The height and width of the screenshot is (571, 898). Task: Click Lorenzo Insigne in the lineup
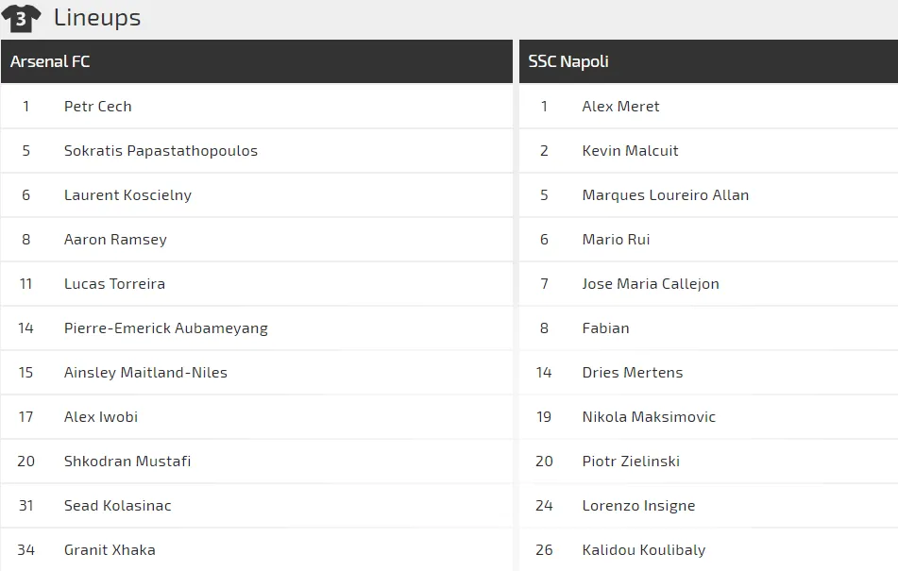pos(638,506)
